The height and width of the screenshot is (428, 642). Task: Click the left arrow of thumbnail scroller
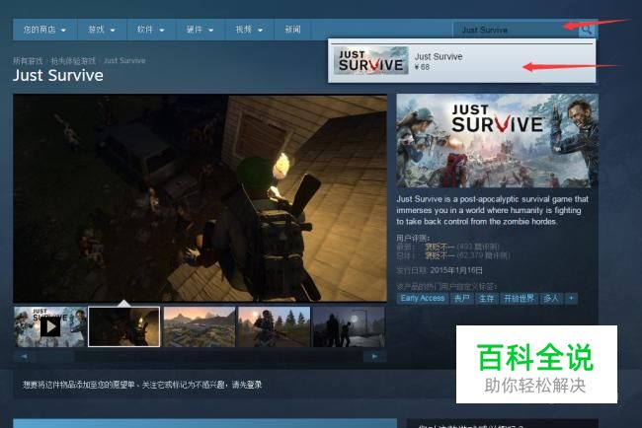click(x=24, y=356)
